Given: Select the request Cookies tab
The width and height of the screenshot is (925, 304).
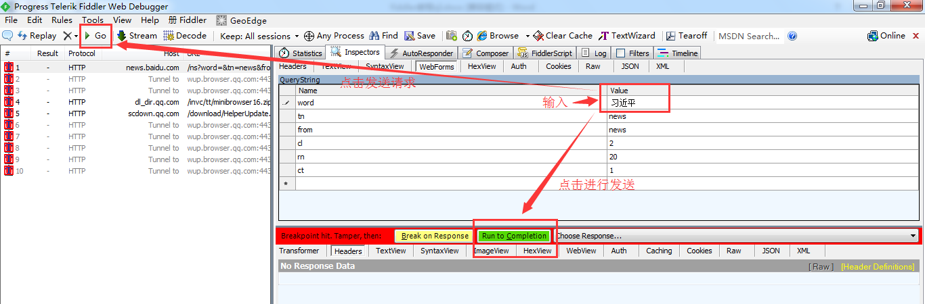Looking at the screenshot, I should coord(559,66).
